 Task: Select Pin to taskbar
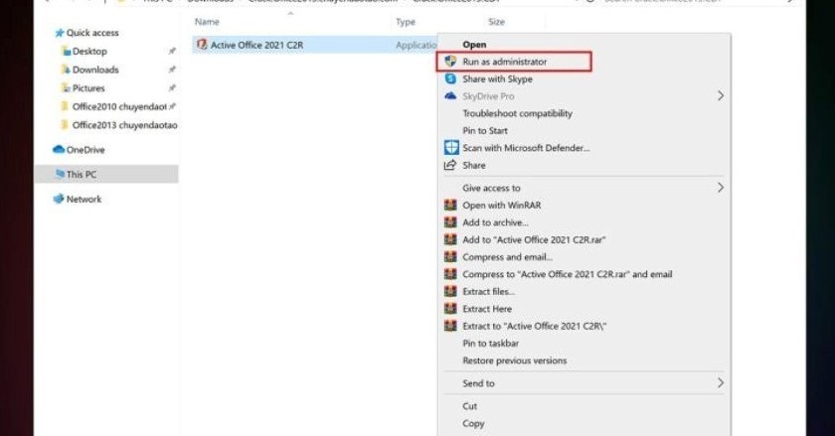pyautogui.click(x=490, y=344)
